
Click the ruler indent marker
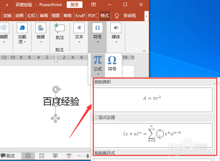[56, 59]
